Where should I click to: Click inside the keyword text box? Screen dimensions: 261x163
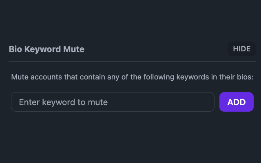pos(113,102)
